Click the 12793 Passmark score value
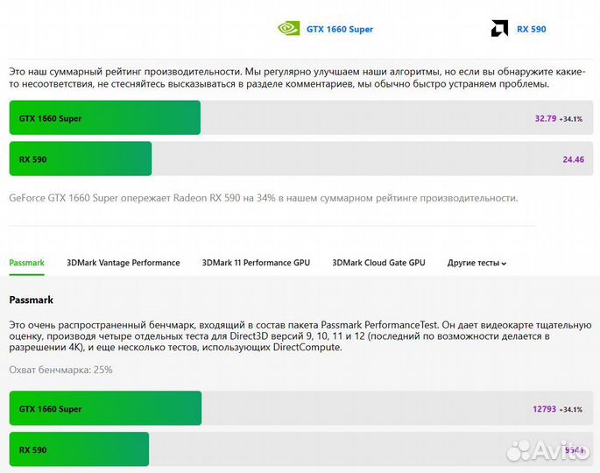 point(543,409)
